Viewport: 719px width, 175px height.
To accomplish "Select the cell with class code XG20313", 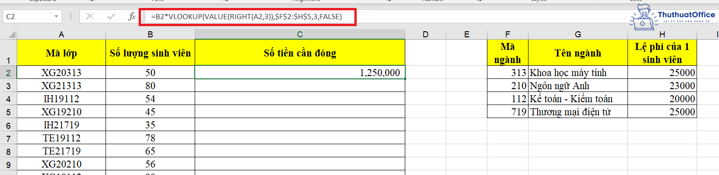I will pyautogui.click(x=61, y=72).
